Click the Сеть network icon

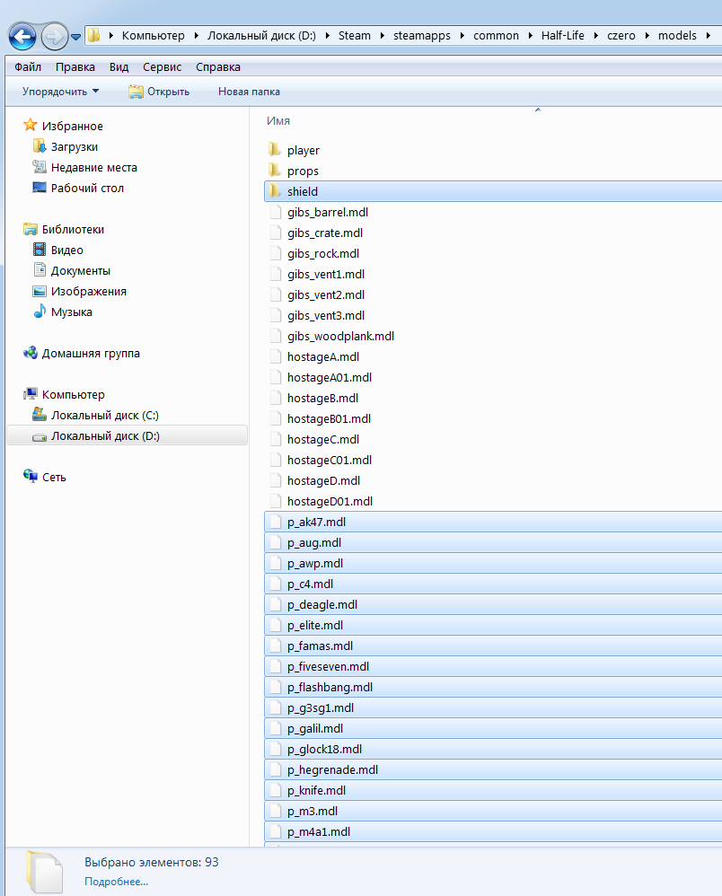point(31,476)
